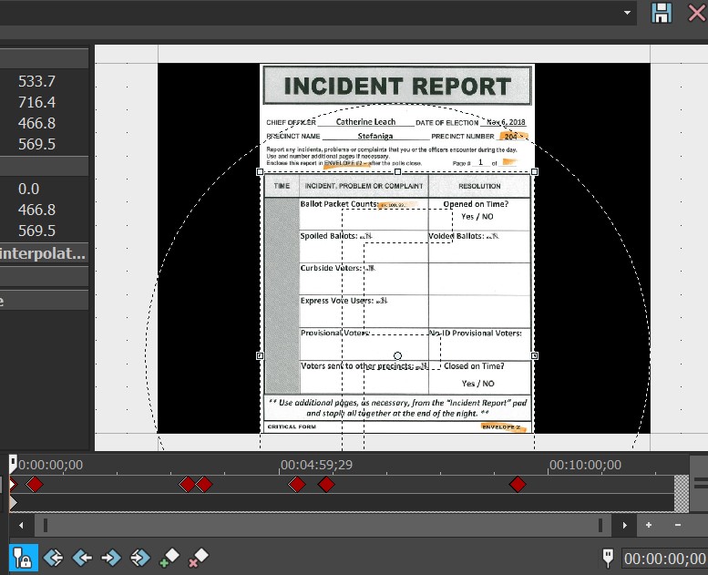Edit the second 569.5 value

pos(36,231)
